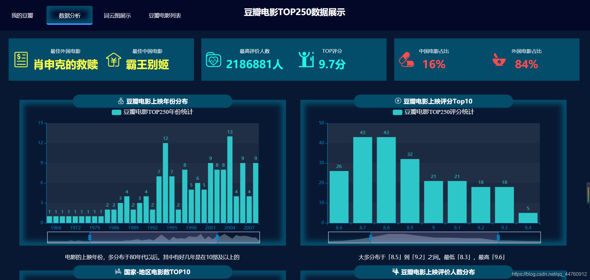Click the rating bar labeled 32
The width and height of the screenshot is (590, 280).
tap(410, 191)
